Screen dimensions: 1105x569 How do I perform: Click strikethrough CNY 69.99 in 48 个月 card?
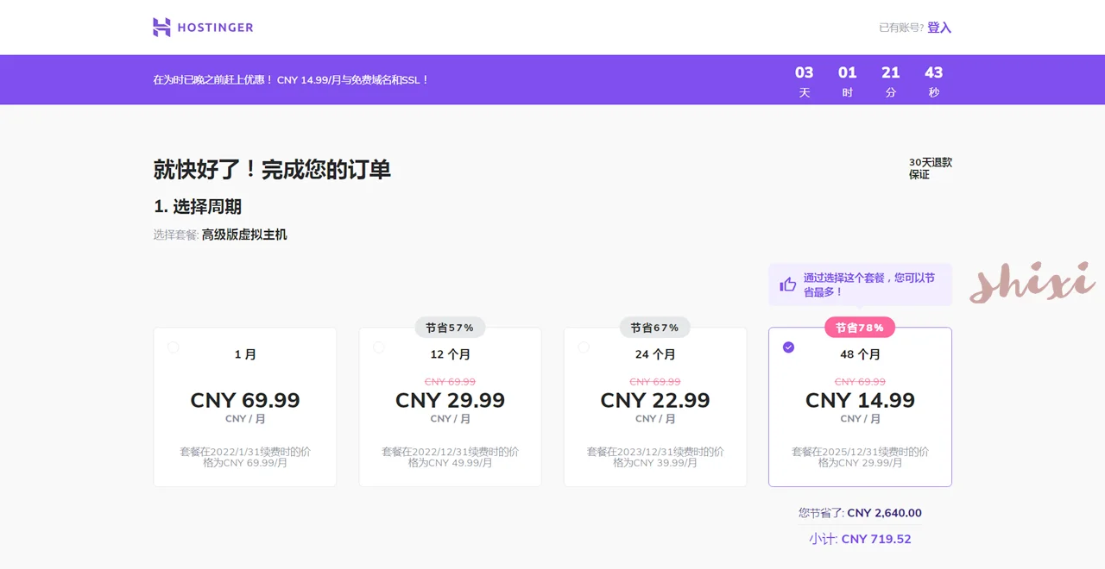pos(860,381)
